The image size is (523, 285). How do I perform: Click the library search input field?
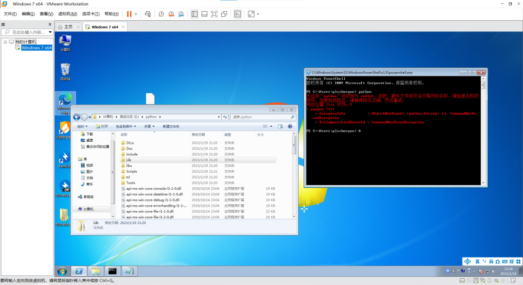click(x=29, y=32)
